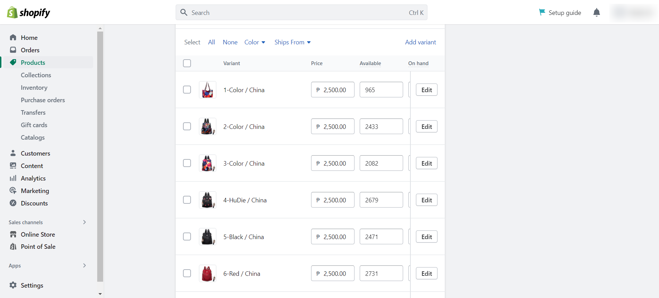Click the Discounts badge icon
The width and height of the screenshot is (659, 298).
[13, 203]
